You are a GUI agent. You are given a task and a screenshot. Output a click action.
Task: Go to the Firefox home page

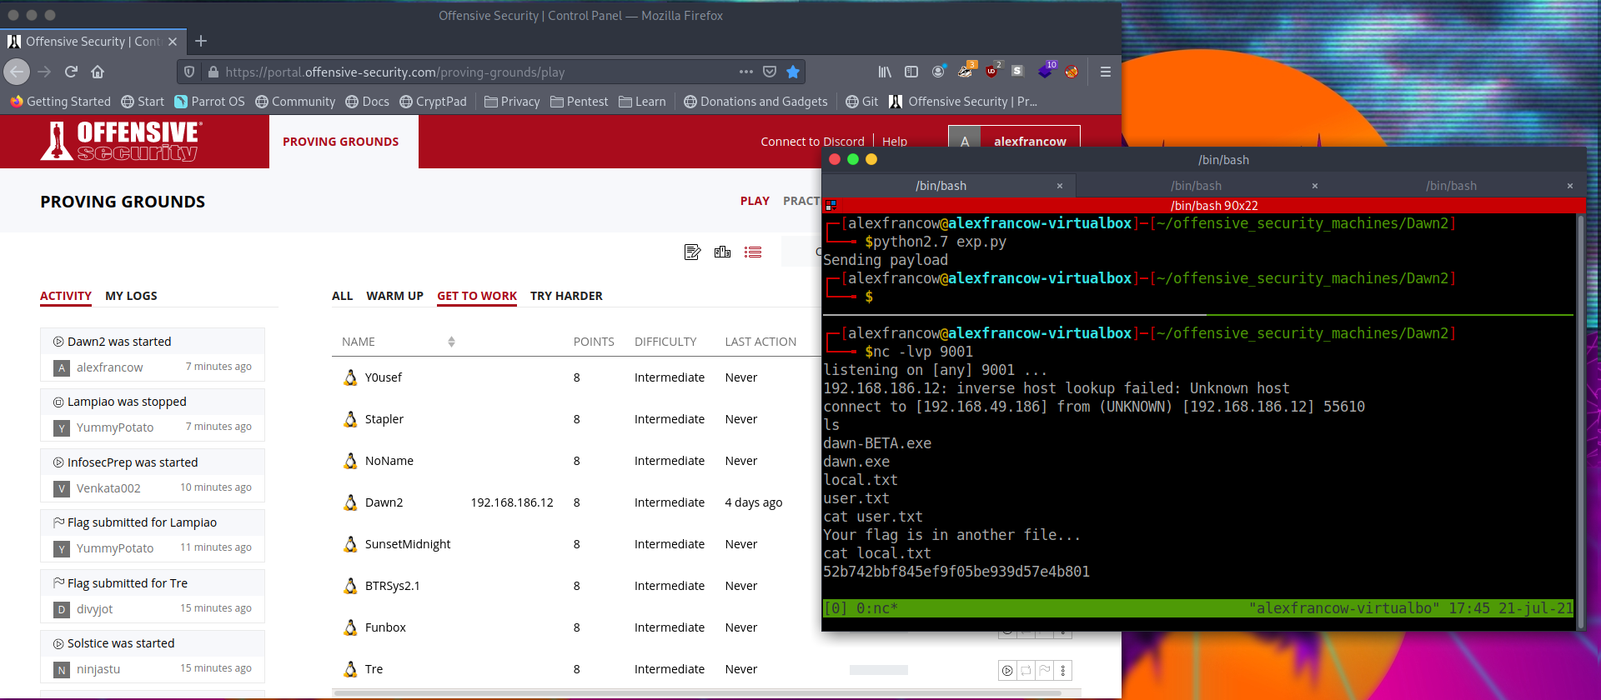[98, 72]
